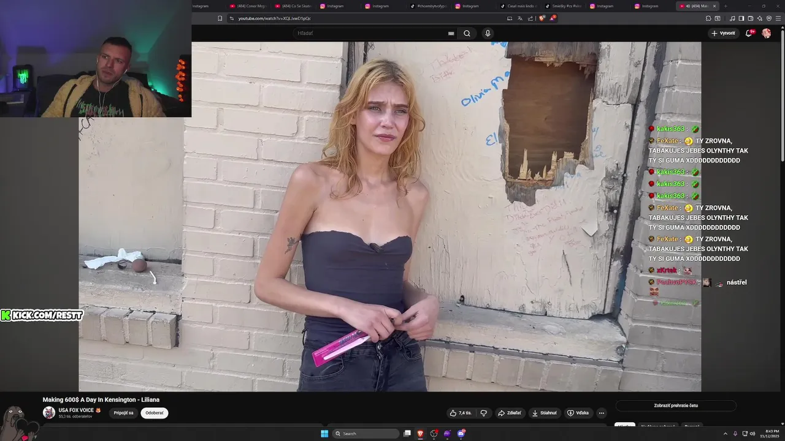Switch to the Smiešky #cs TikTok tab
This screenshot has width=785, height=441.
coord(564,6)
